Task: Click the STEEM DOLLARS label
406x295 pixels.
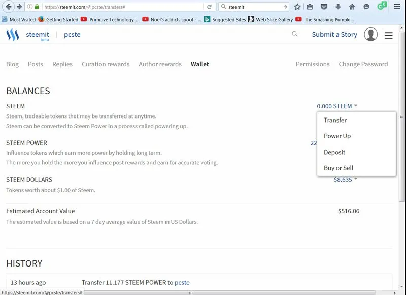Action: pyautogui.click(x=29, y=180)
